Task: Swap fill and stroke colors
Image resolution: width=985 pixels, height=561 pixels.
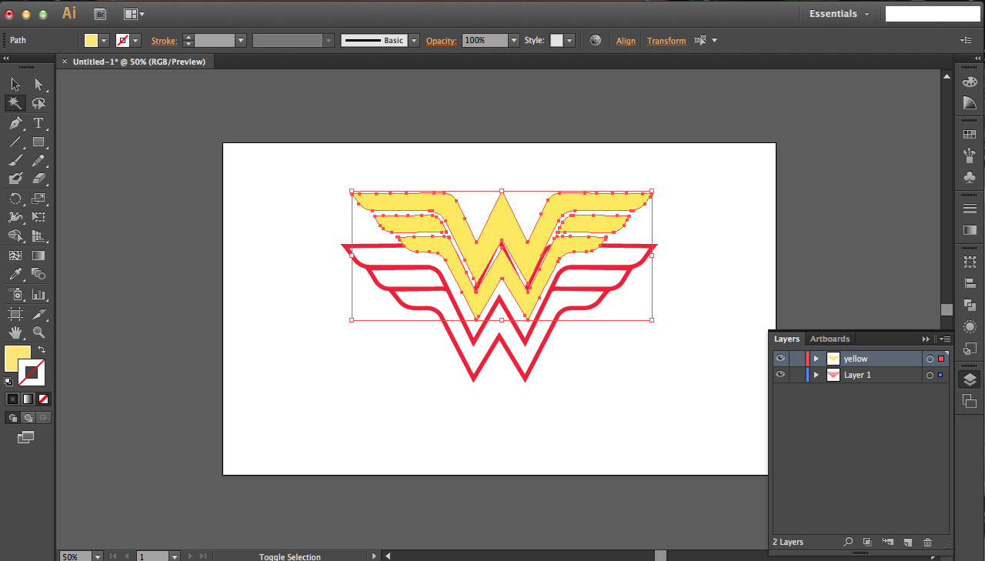Action: tap(42, 350)
